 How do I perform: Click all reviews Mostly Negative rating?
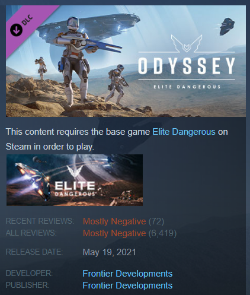click(114, 233)
